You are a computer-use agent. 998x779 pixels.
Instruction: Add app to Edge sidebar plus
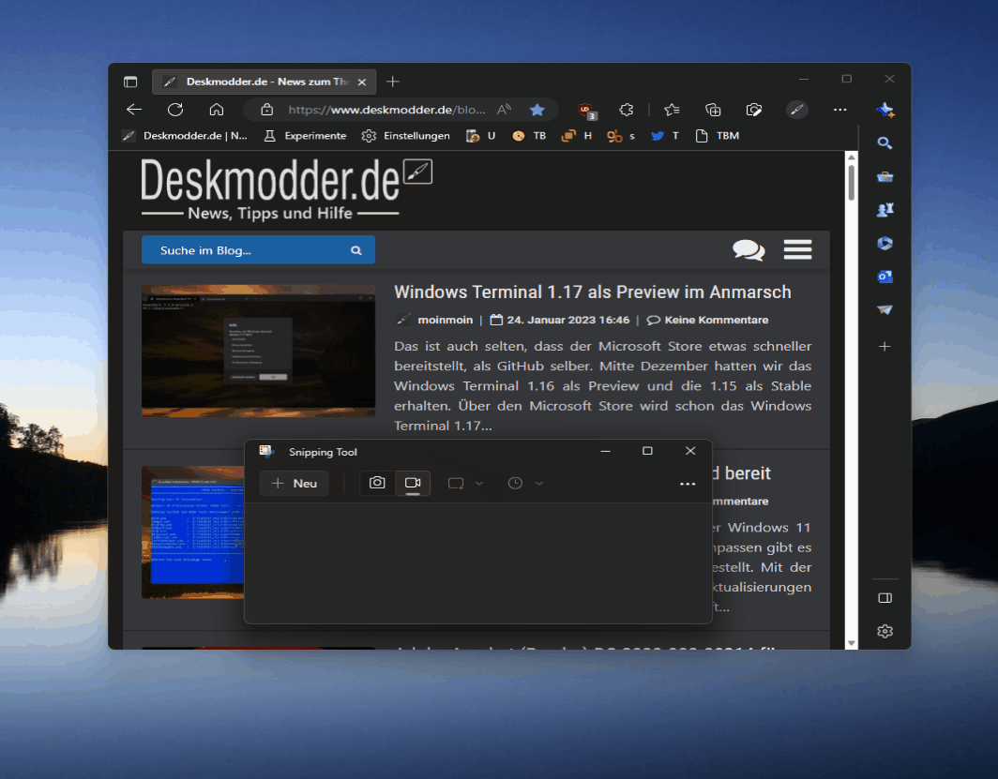coord(885,347)
